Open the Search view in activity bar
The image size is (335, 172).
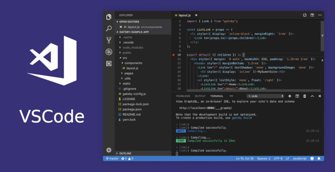(109, 28)
